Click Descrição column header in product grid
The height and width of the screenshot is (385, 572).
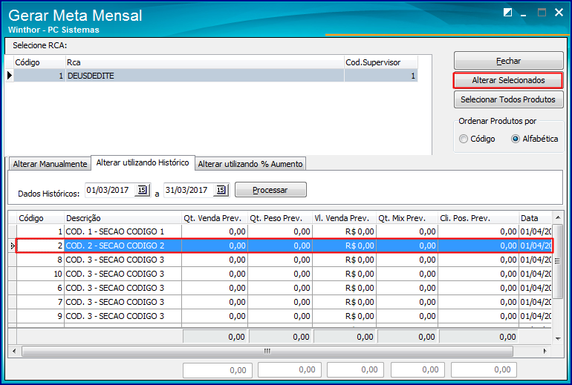pos(123,218)
